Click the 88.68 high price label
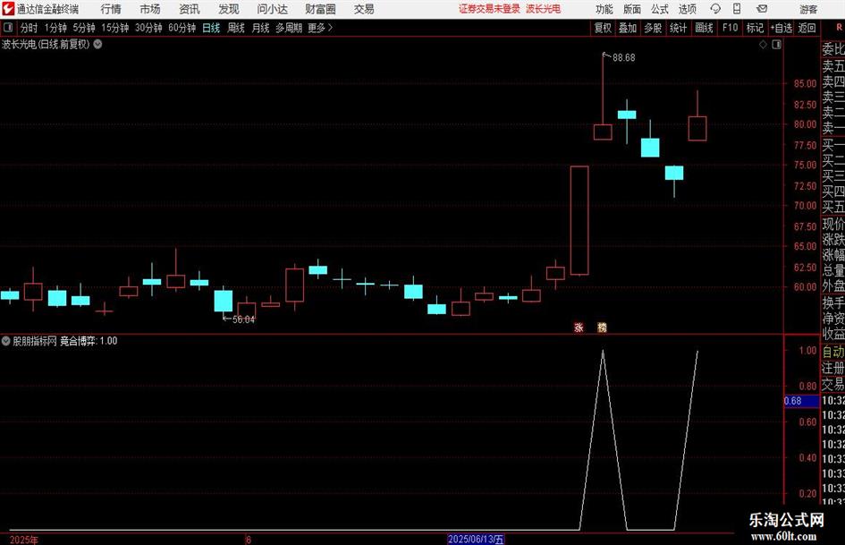The image size is (845, 545). pos(623,57)
